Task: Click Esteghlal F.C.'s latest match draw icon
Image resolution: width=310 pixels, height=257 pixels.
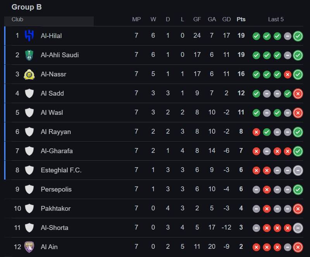Action: pyautogui.click(x=298, y=170)
